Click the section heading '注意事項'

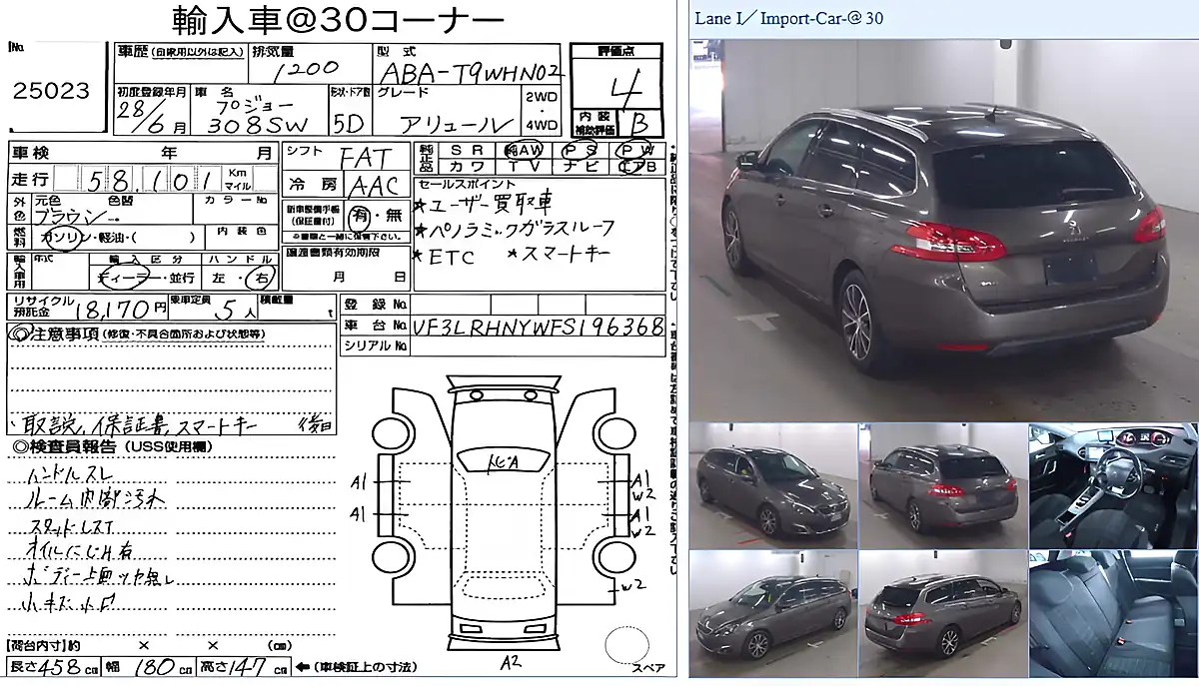click(x=63, y=333)
